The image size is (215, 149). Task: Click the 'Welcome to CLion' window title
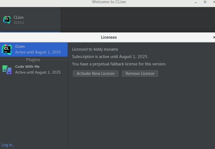coord(109,2)
